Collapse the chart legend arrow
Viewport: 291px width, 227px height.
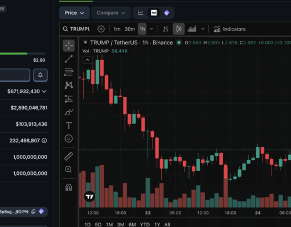[x=87, y=60]
